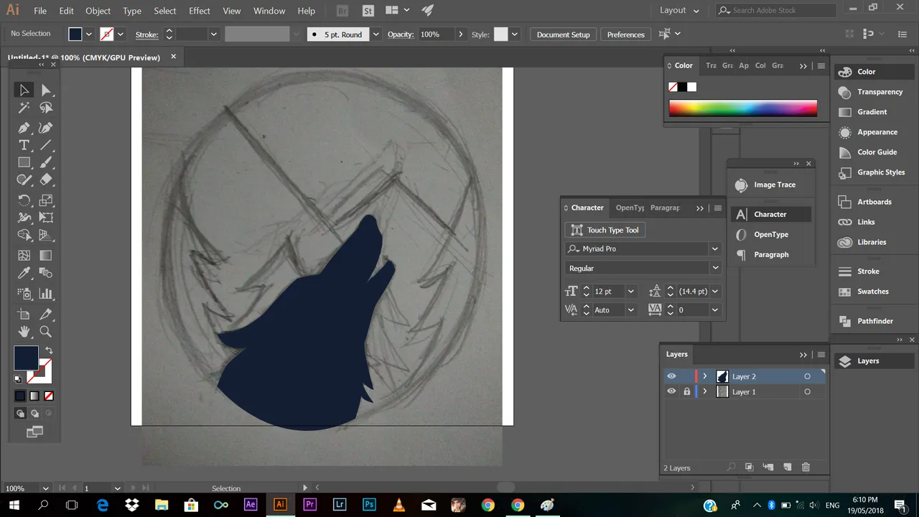This screenshot has height=517, width=919.
Task: Click the Preferences button
Action: tap(625, 34)
